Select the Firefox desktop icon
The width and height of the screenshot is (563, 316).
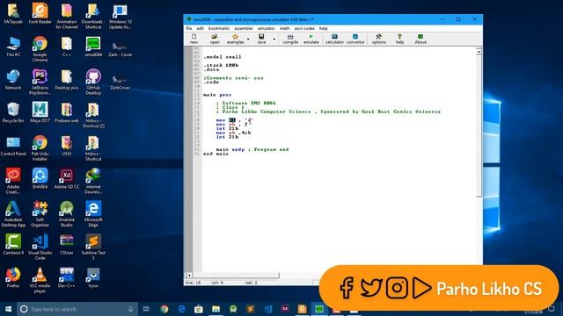click(13, 277)
